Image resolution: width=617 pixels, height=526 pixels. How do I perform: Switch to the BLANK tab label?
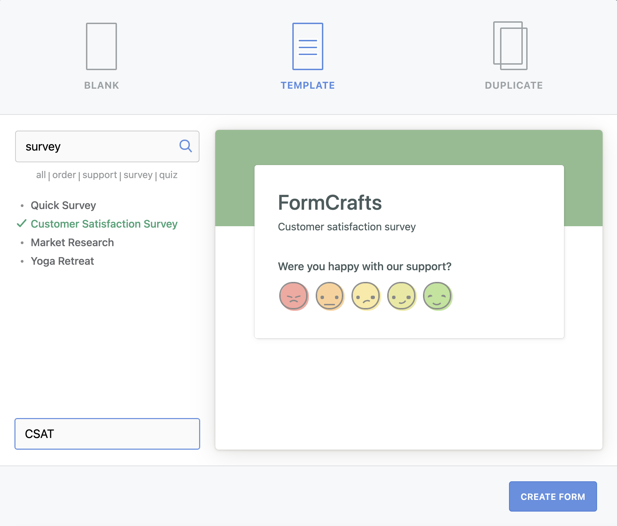click(101, 85)
